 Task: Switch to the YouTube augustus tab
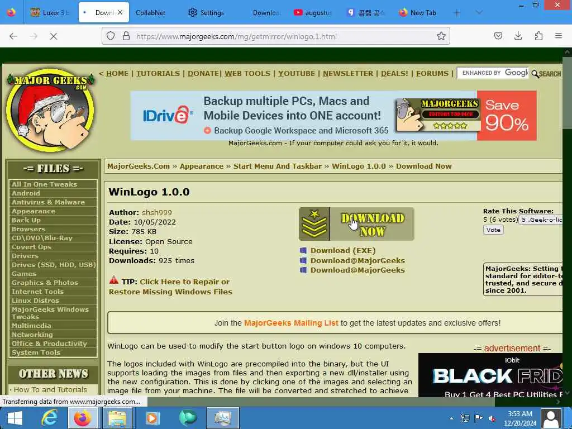[313, 12]
